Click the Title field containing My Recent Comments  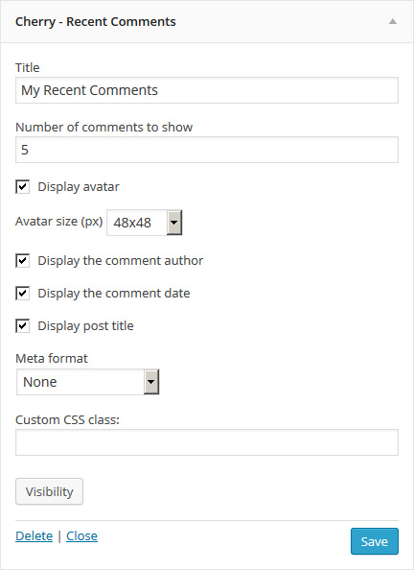coord(207,90)
